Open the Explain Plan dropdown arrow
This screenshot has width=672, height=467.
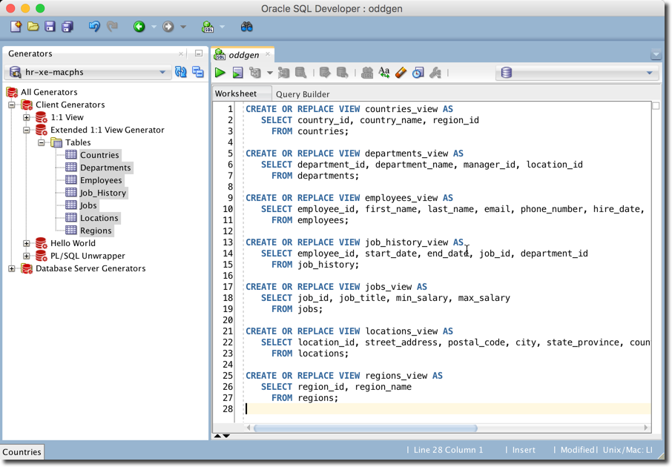pos(269,73)
